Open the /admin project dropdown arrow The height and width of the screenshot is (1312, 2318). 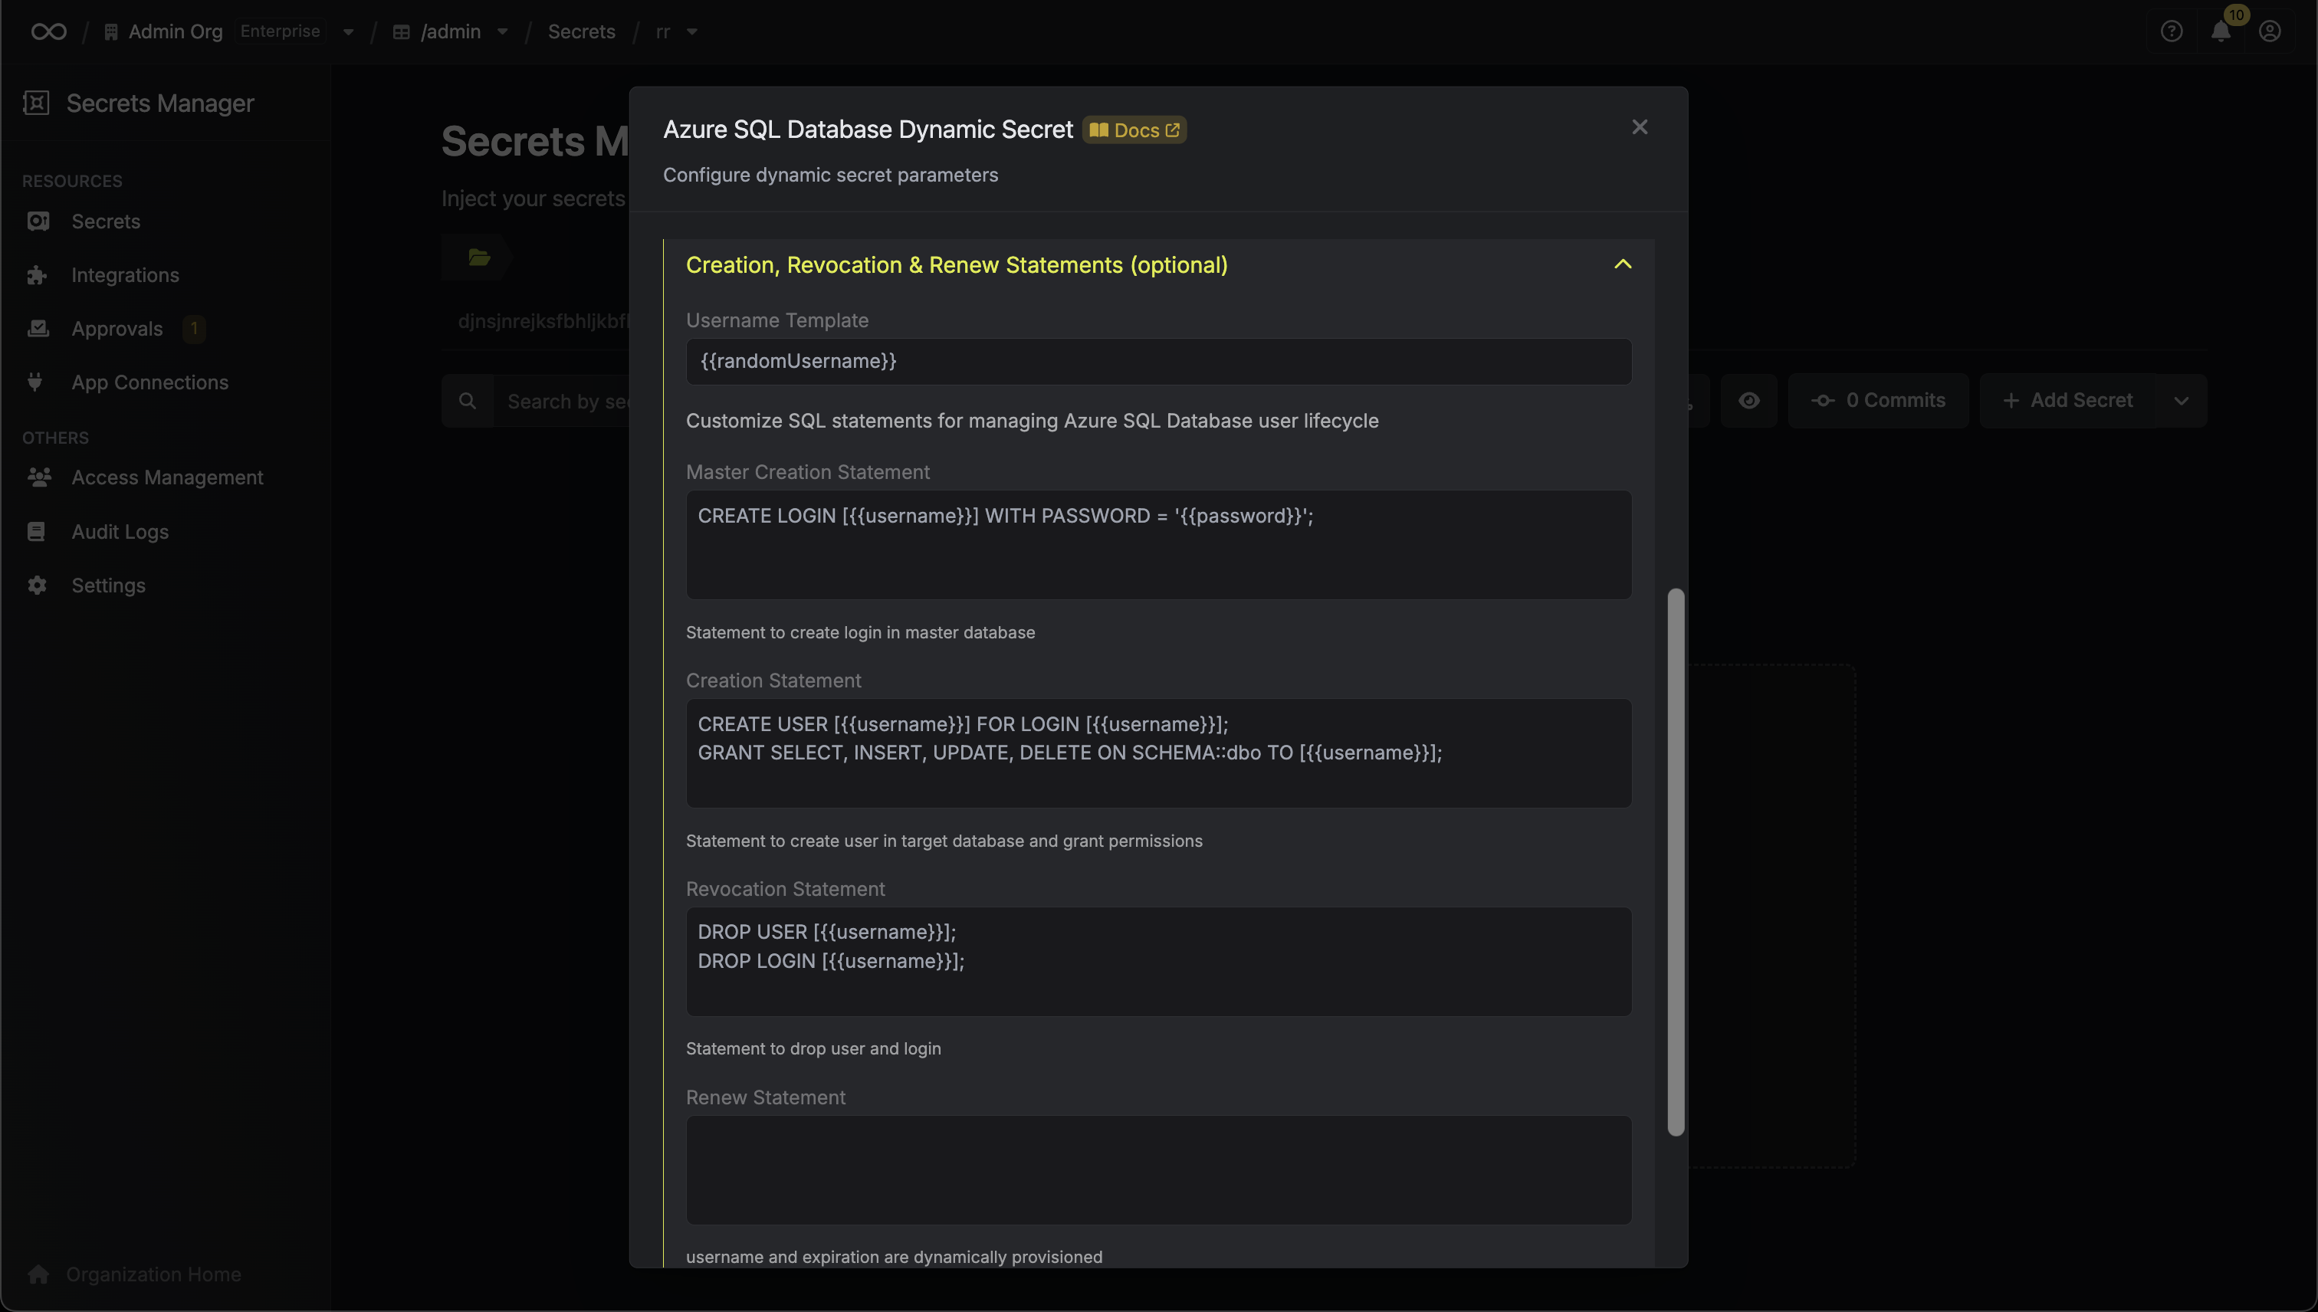pos(503,31)
